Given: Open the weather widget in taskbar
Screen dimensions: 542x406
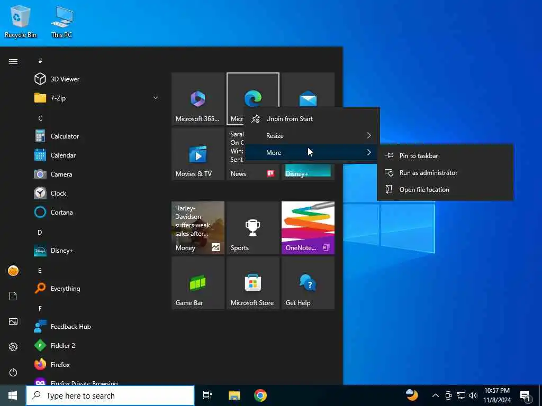Looking at the screenshot, I should 412,395.
